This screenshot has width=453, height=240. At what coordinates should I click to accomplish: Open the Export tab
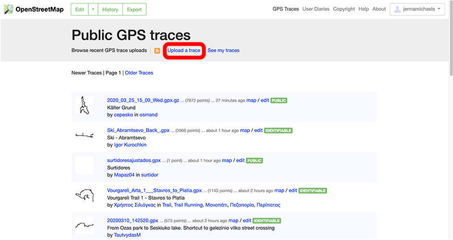click(x=134, y=10)
